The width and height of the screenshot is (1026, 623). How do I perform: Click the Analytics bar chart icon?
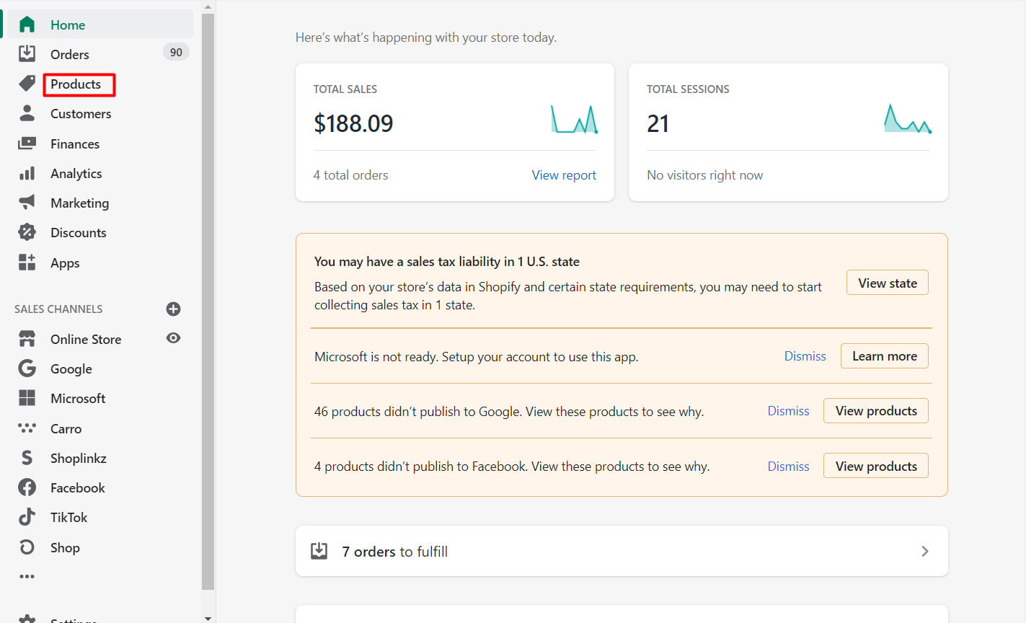27,174
